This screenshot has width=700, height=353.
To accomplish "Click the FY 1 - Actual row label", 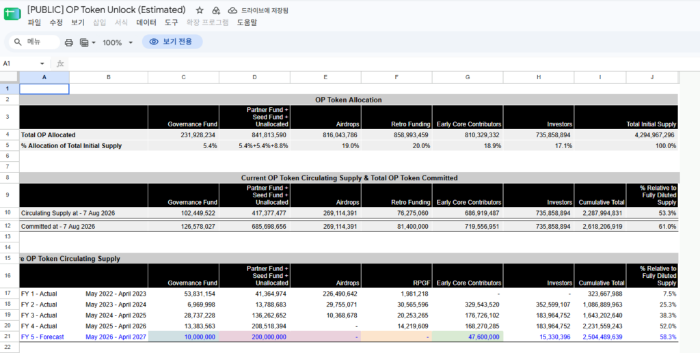I will coord(39,294).
